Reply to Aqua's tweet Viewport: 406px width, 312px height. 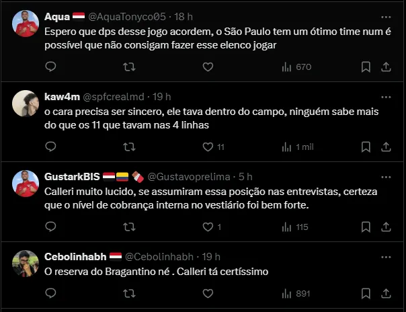coord(50,67)
